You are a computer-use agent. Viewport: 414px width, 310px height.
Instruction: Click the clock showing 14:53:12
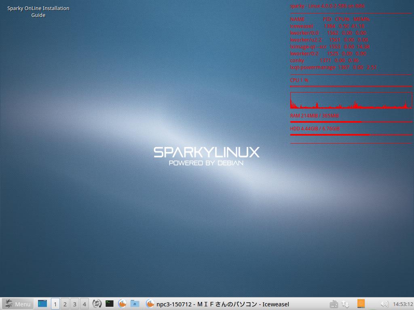tap(403, 304)
